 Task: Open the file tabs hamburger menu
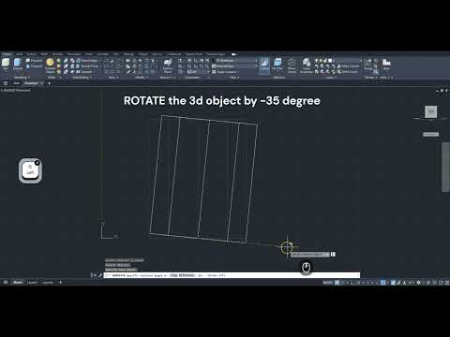click(6, 83)
